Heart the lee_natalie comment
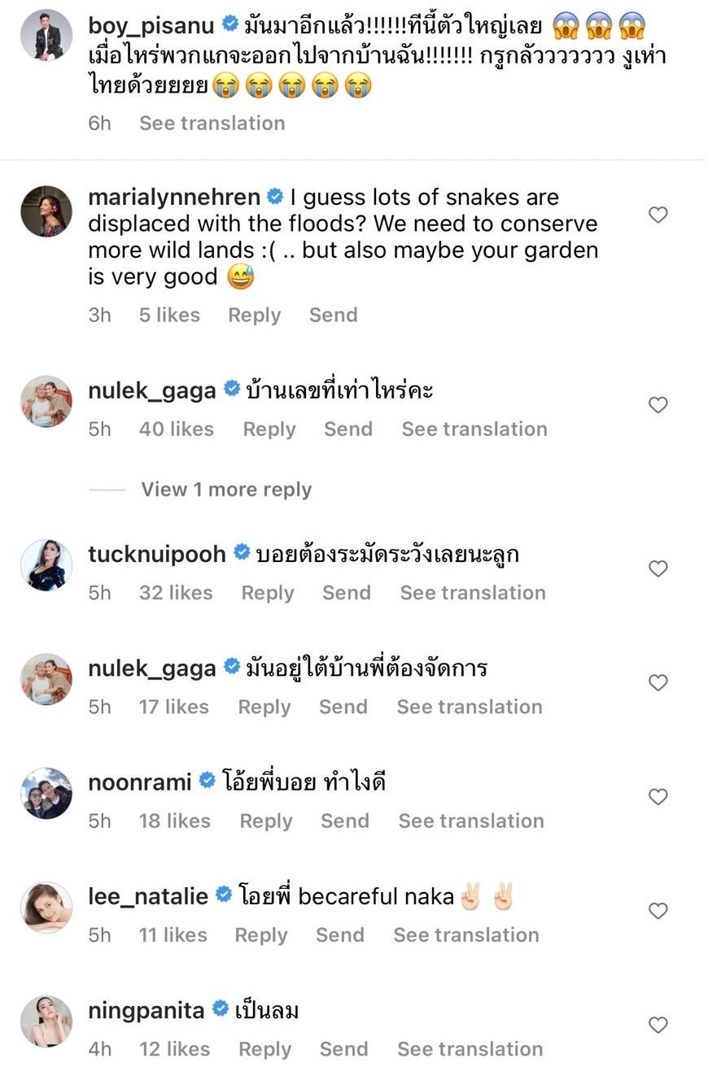This screenshot has width=708, height=1080. (658, 911)
